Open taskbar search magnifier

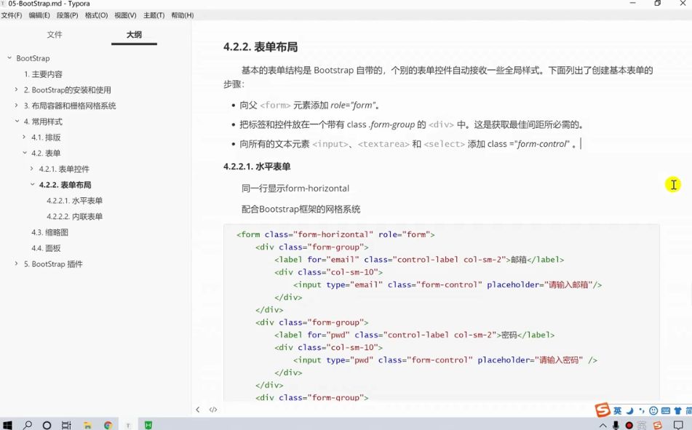tap(28, 425)
